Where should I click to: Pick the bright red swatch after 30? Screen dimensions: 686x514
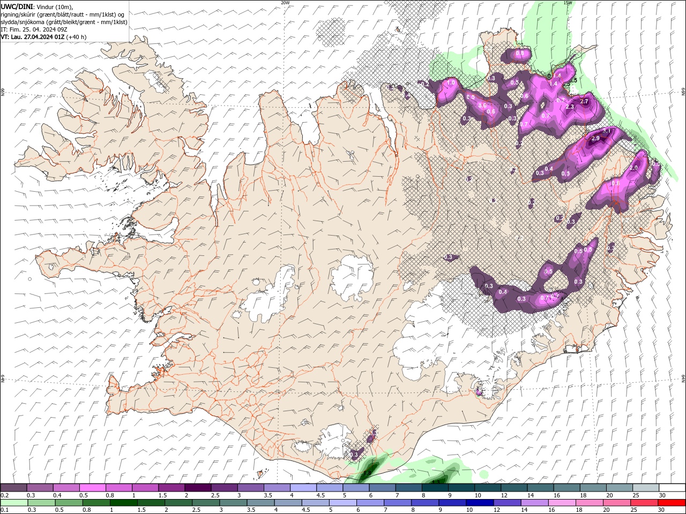[672, 503]
